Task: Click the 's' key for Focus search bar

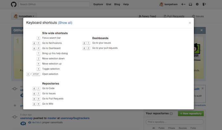Action: click(x=38, y=38)
